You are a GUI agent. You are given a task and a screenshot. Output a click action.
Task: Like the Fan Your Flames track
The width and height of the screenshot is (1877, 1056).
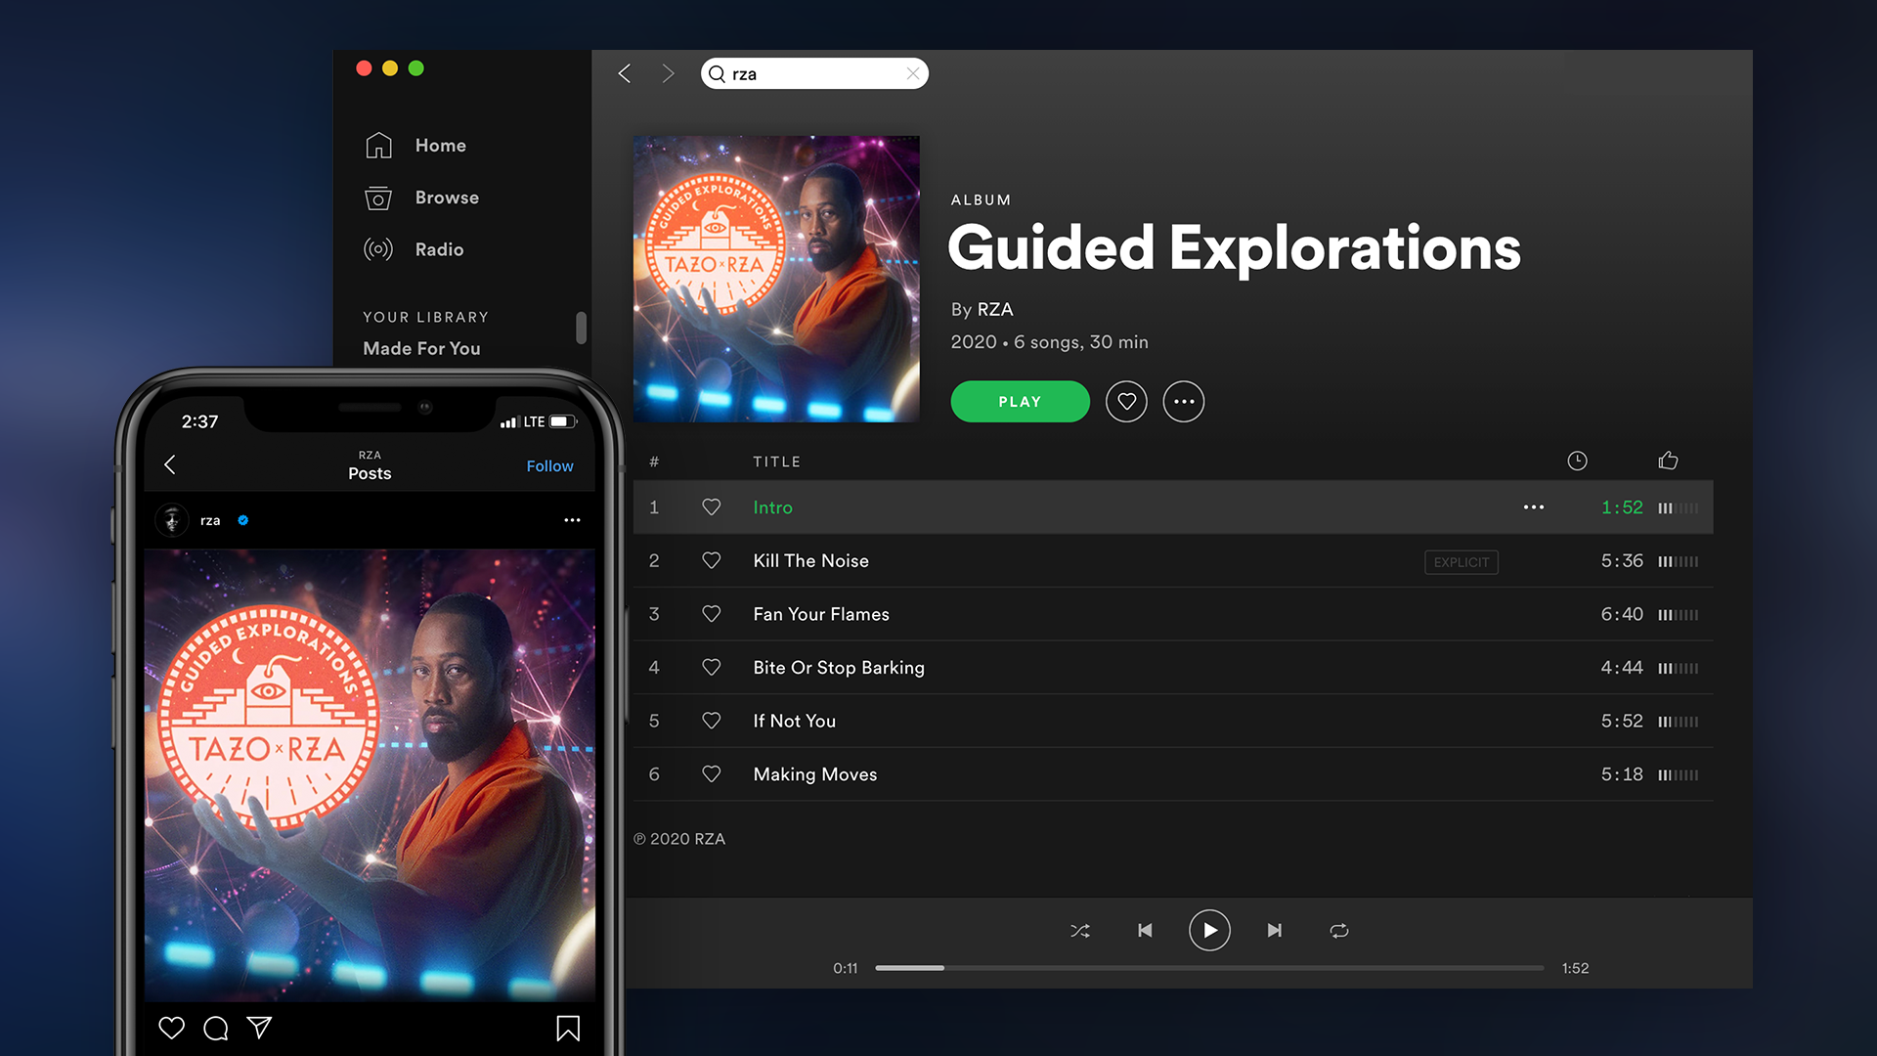[x=712, y=614]
